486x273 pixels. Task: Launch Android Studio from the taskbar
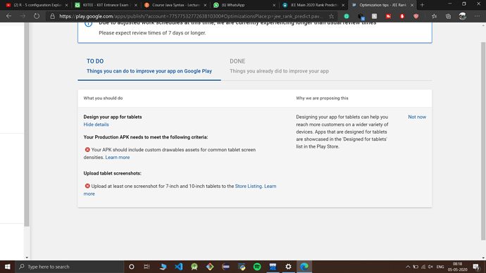pyautogui.click(x=194, y=267)
